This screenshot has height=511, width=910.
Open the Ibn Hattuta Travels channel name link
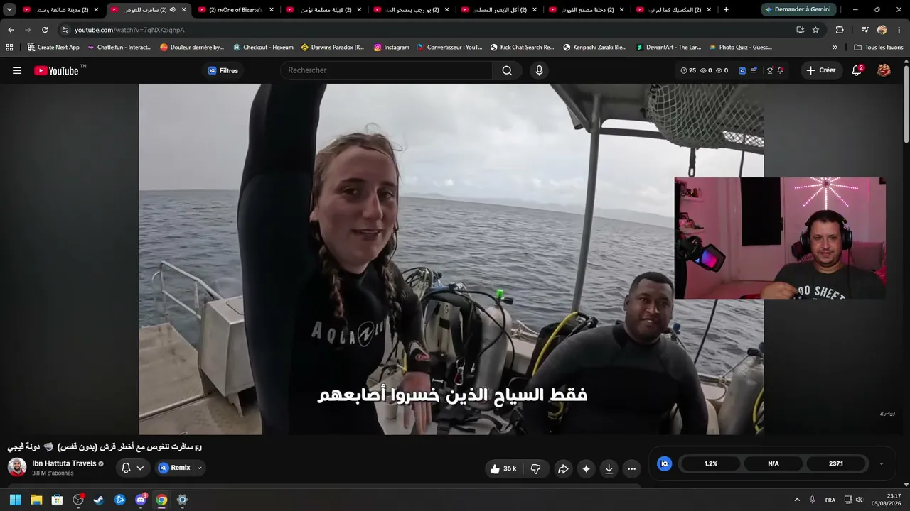[x=64, y=463]
